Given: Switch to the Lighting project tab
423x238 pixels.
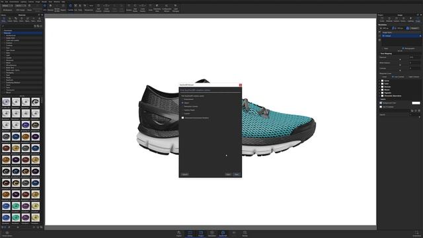Looking at the screenshot, I should [x=410, y=19].
